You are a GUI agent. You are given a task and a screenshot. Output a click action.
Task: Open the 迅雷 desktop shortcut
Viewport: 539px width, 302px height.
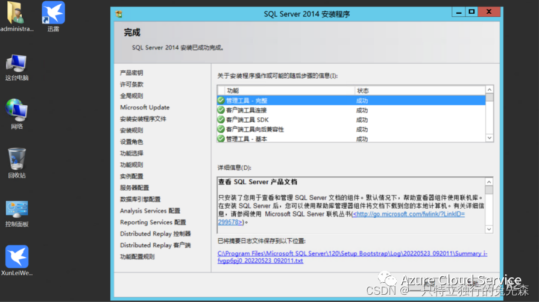(x=53, y=16)
